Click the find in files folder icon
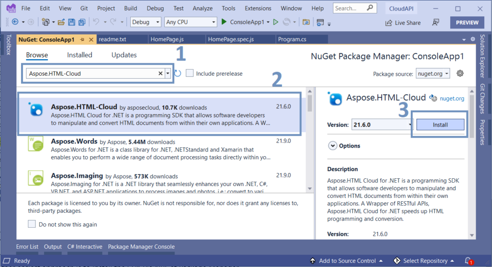The image size is (492, 267). pos(306,22)
